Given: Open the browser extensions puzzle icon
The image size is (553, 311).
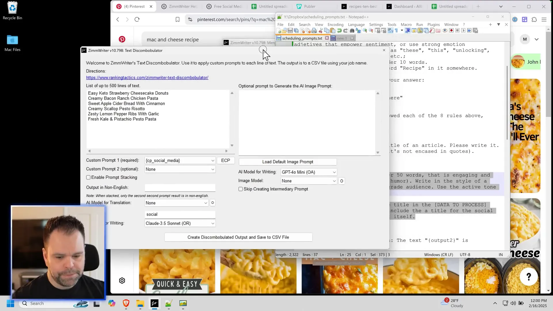Looking at the screenshot, I should click(x=534, y=19).
